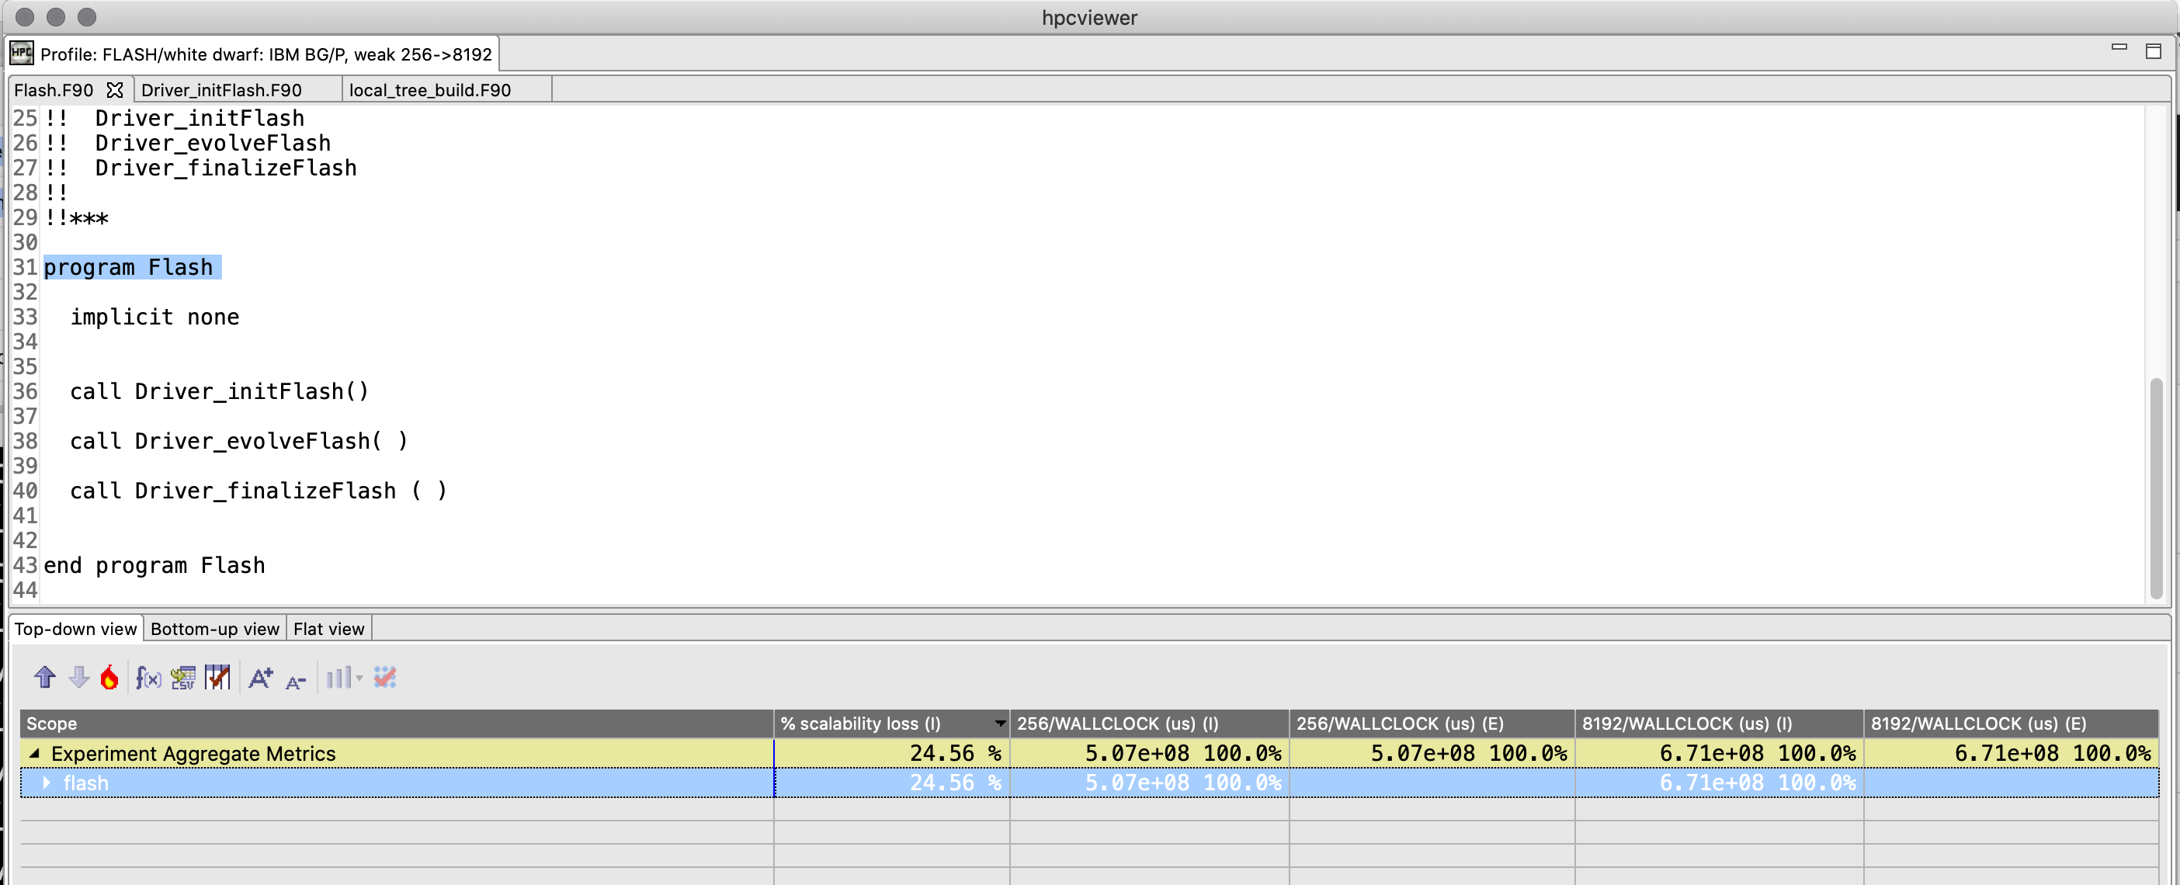Increase font size with A+ icon
Viewport: 2180px width, 885px height.
click(x=261, y=678)
